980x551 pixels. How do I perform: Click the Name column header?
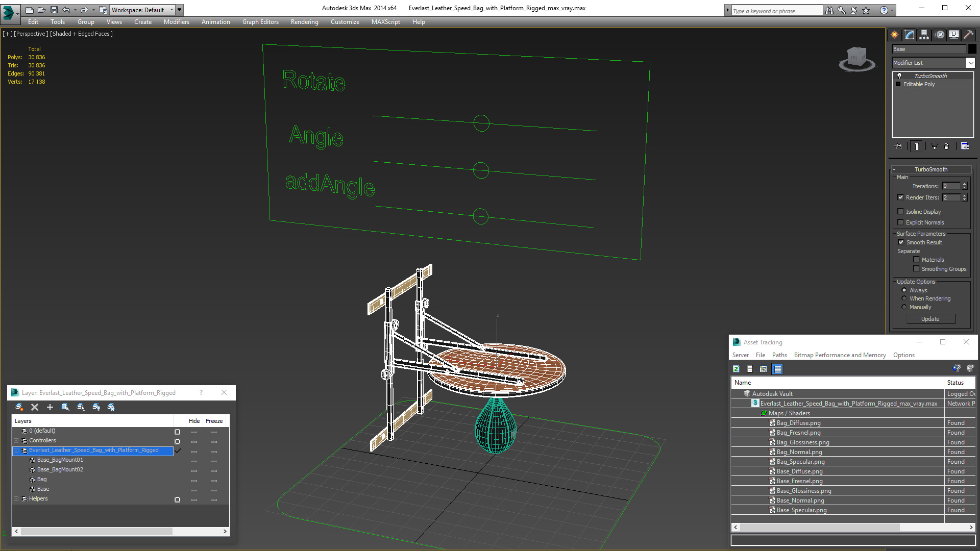point(838,383)
